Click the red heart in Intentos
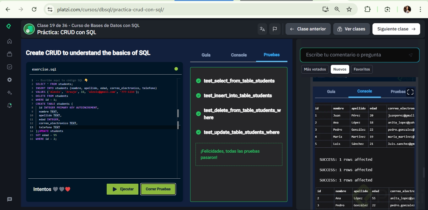 (x=68, y=189)
